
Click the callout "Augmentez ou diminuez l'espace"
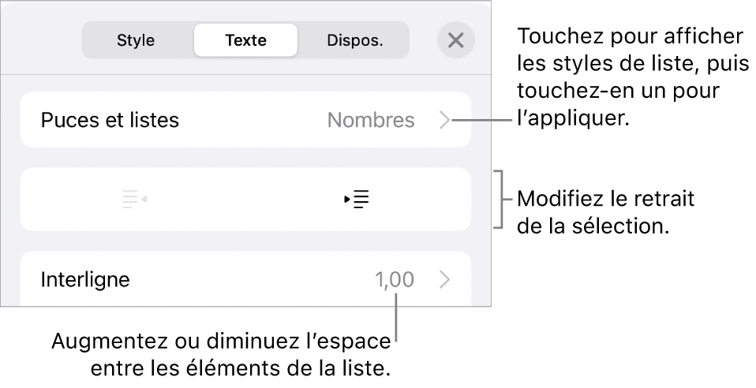click(x=223, y=343)
